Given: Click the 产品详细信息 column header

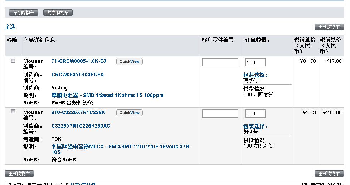Looking at the screenshot, I should [39, 40].
